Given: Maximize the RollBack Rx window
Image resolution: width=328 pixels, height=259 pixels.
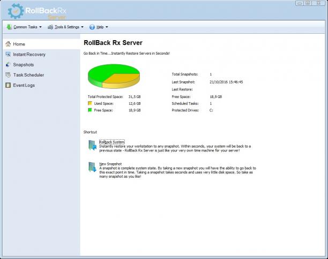Looking at the screenshot, I should coord(308,3).
